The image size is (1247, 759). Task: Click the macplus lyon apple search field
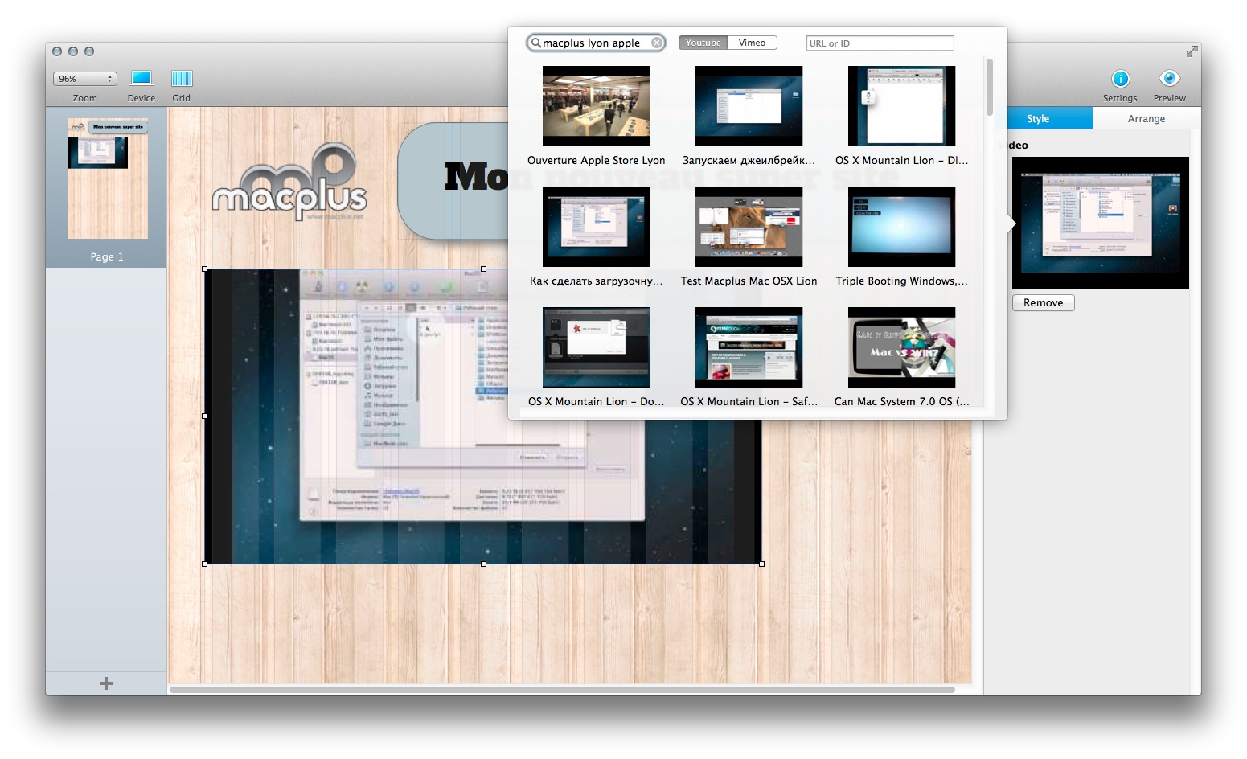pyautogui.click(x=596, y=43)
